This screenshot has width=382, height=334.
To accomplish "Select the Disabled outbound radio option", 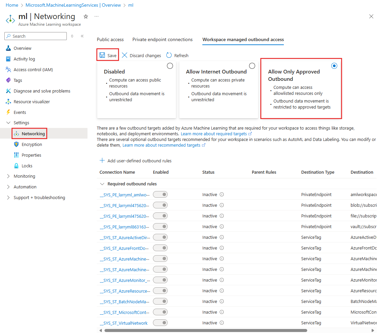I will (170, 66).
